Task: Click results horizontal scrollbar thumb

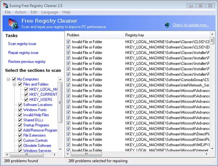Action: pos(86,154)
